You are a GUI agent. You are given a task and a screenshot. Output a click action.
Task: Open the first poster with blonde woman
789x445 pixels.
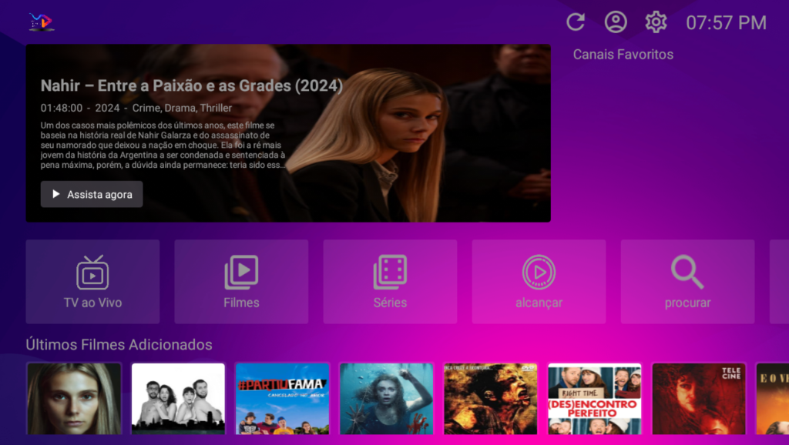(74, 399)
